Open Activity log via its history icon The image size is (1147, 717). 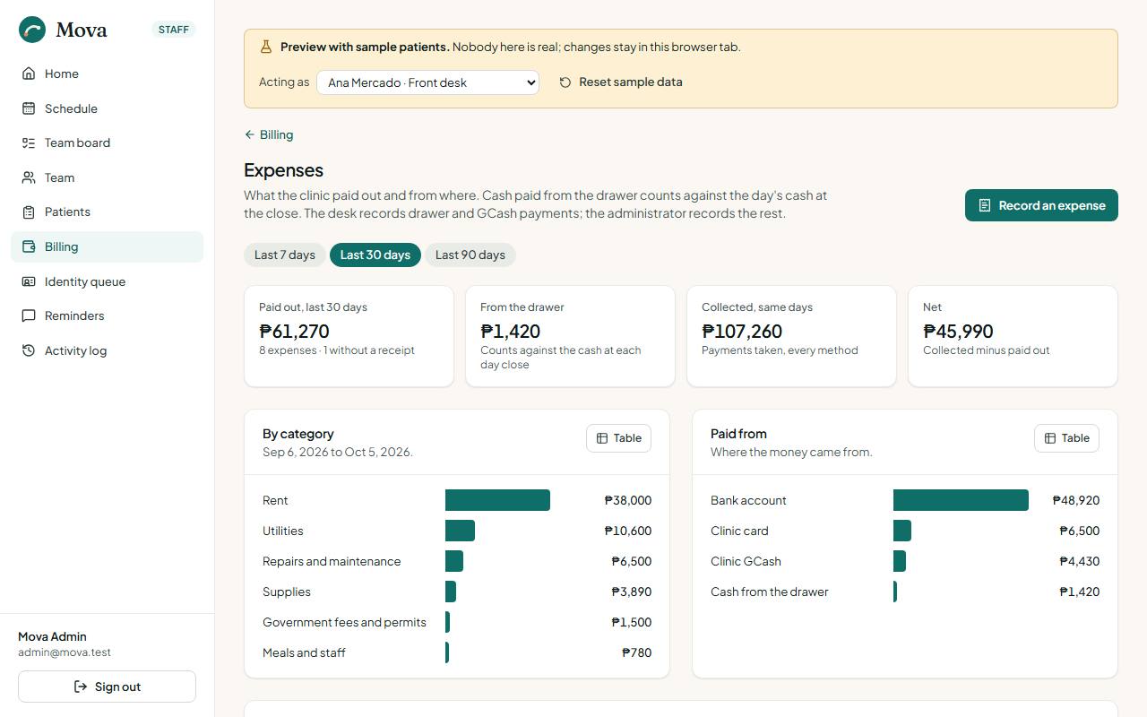[x=29, y=350]
